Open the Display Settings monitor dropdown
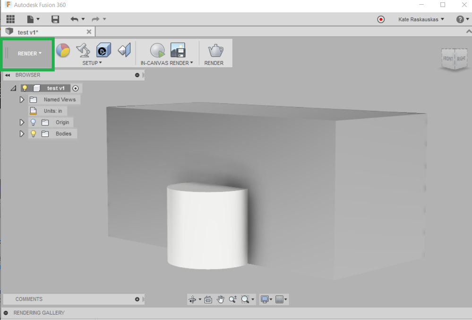This screenshot has width=472, height=320. click(x=266, y=299)
